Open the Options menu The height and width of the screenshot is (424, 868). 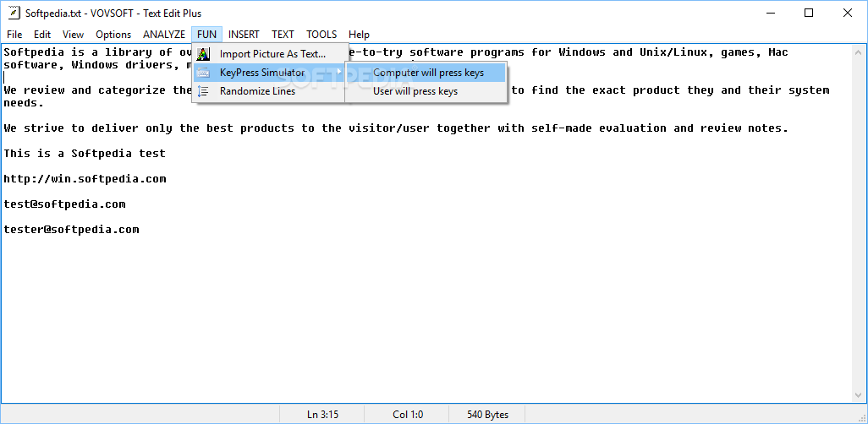click(x=113, y=35)
